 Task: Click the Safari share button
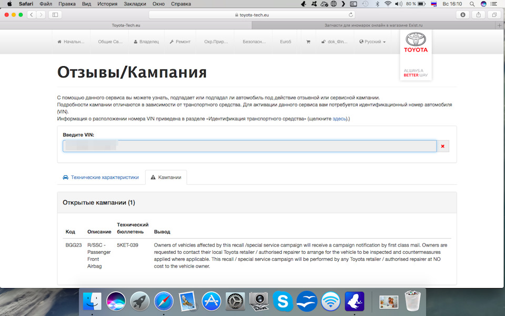tap(479, 15)
